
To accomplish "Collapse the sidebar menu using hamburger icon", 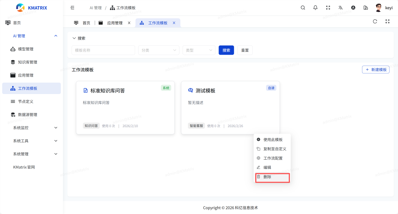I will coord(73,8).
